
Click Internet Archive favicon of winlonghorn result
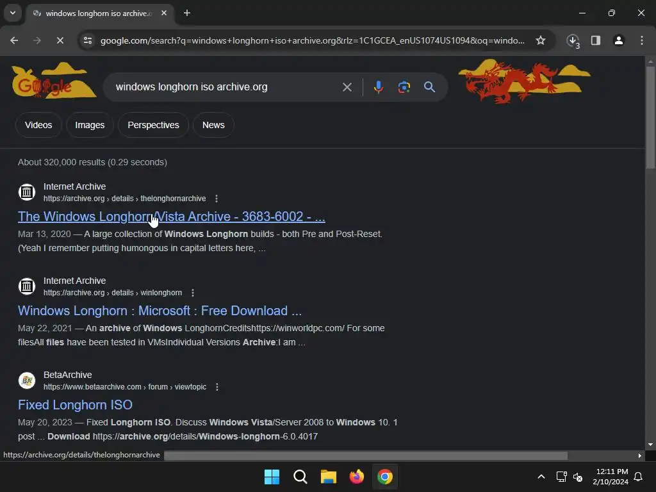click(27, 286)
